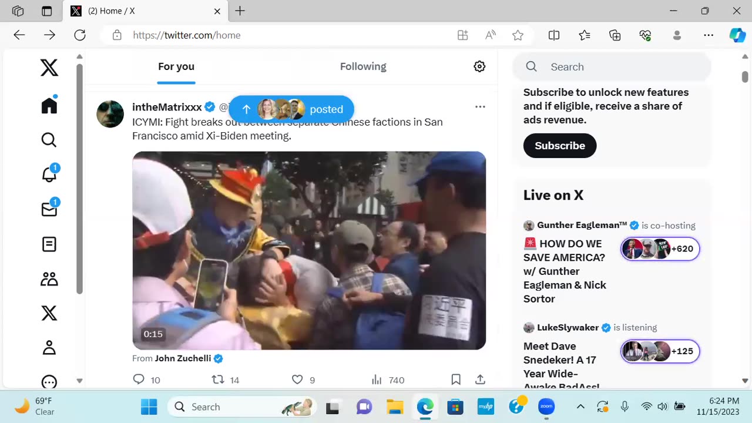Open Communities people icon

tap(49, 278)
